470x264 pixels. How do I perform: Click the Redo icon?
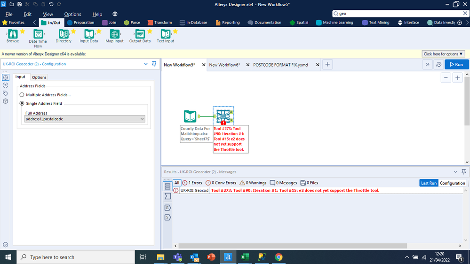[59, 4]
